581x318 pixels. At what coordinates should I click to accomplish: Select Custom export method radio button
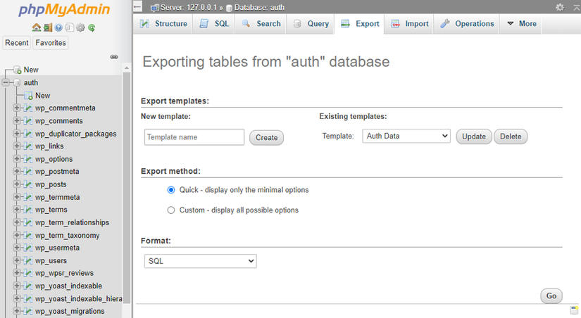171,210
